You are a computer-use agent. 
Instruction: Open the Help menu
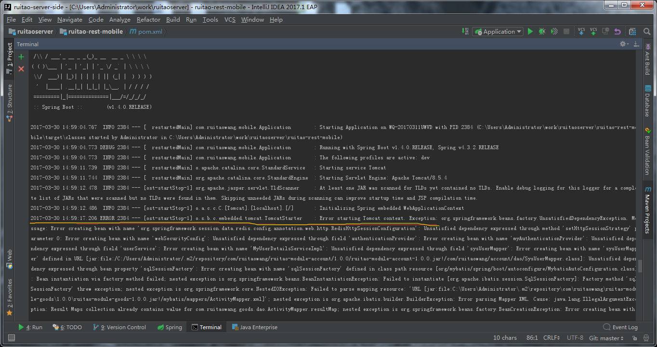click(x=276, y=20)
